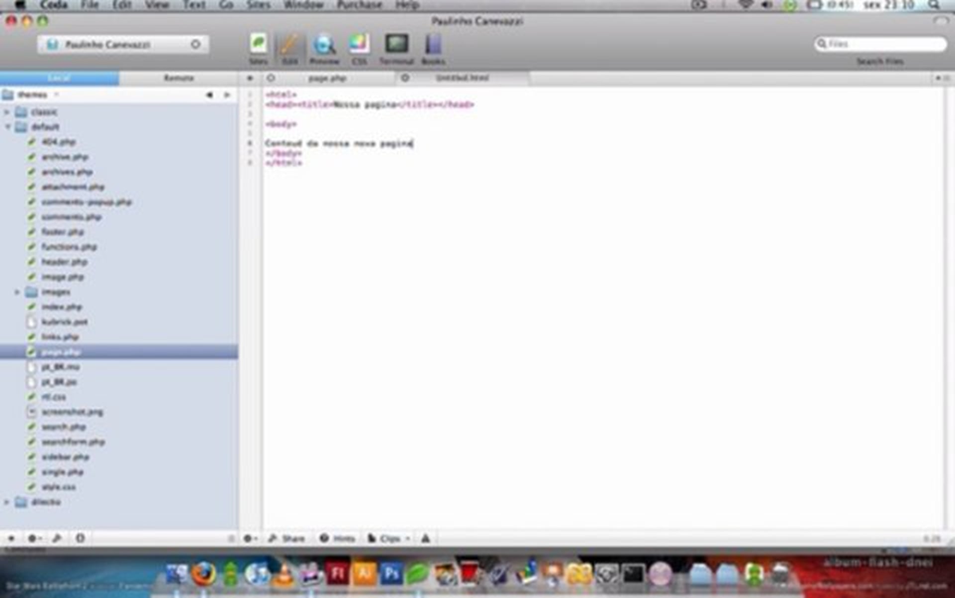Open the File menu
This screenshot has height=598, width=955.
click(x=90, y=5)
